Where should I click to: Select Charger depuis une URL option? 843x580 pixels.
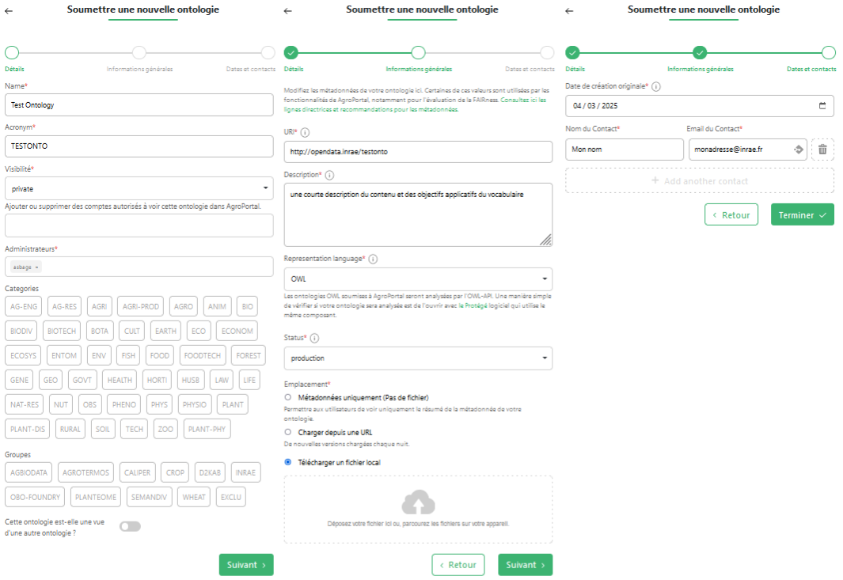click(x=288, y=433)
